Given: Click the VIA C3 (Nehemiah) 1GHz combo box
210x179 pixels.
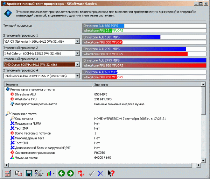Looking at the screenshot, I should 42,41.
